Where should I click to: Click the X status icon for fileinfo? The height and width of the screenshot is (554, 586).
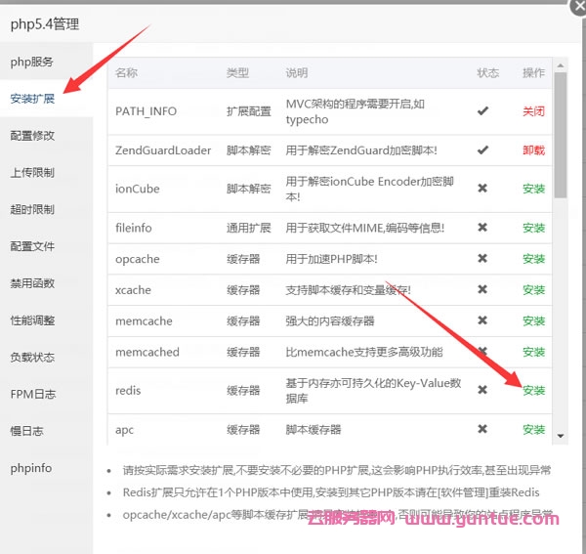click(x=482, y=228)
